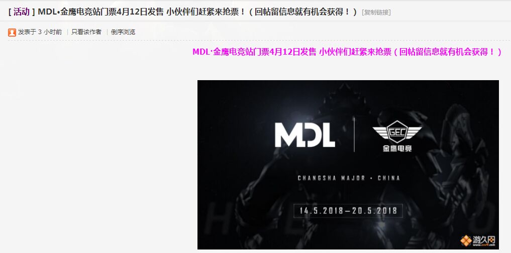Filter posts with 只看该作者

click(86, 32)
